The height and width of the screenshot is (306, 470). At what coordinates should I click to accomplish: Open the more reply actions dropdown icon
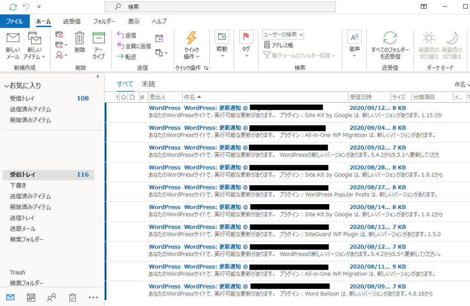[x=162, y=53]
